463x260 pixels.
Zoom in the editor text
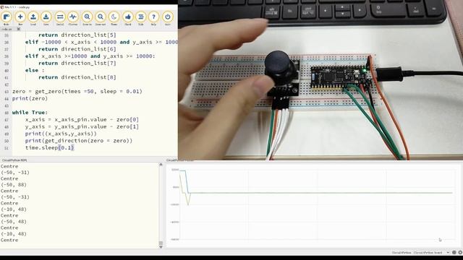(x=87, y=18)
